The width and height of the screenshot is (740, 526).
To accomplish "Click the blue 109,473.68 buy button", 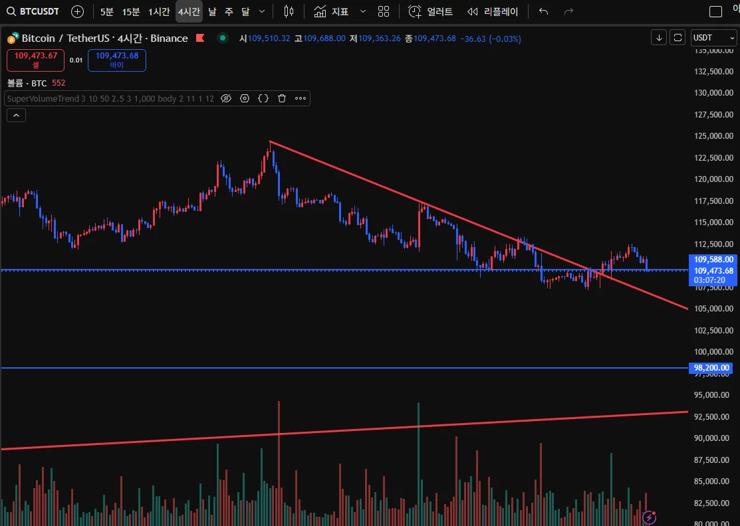I will (117, 60).
